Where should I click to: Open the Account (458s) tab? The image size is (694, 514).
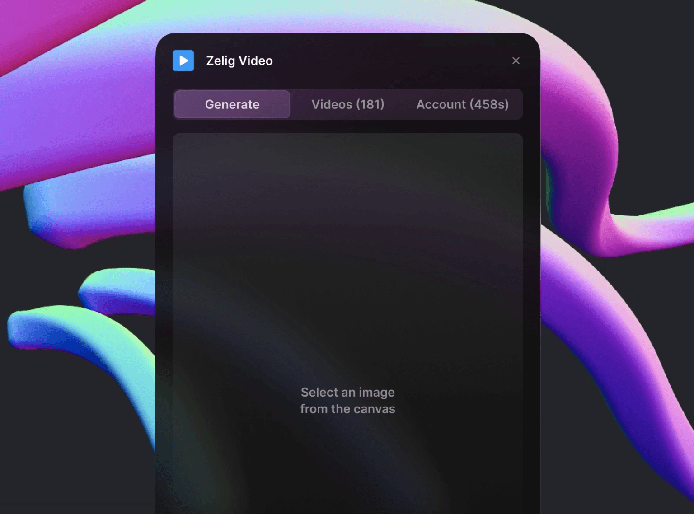tap(463, 104)
